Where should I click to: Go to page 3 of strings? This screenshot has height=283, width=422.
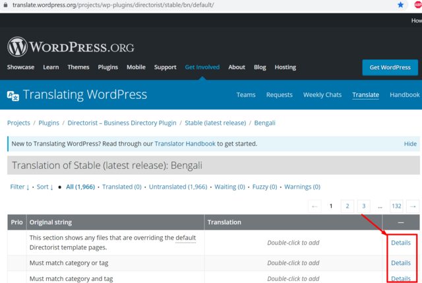click(x=363, y=206)
